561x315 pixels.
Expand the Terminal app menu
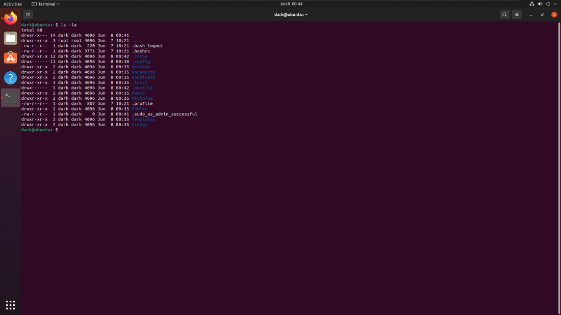pyautogui.click(x=45, y=4)
